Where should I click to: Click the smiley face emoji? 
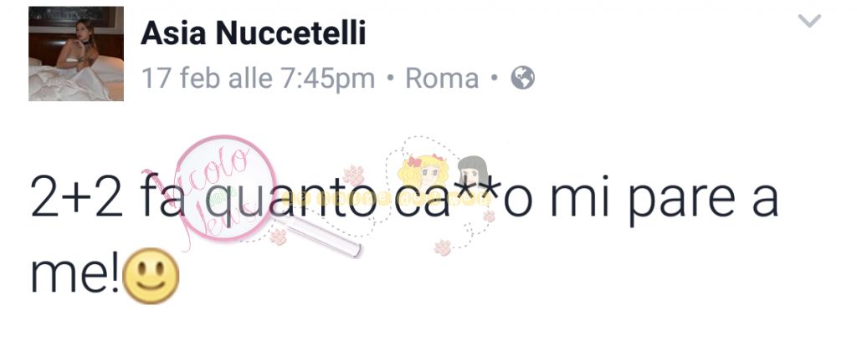pos(151,276)
